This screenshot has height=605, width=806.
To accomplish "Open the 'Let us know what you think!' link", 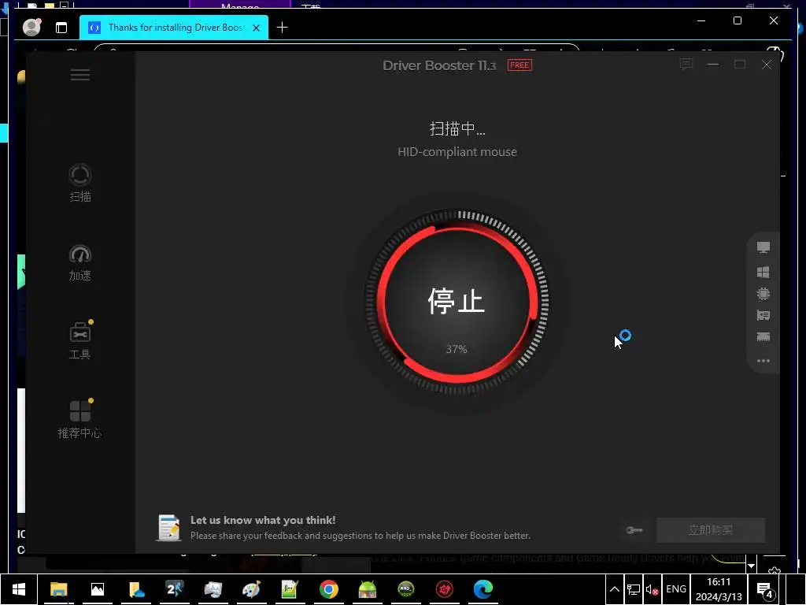I will point(263,520).
